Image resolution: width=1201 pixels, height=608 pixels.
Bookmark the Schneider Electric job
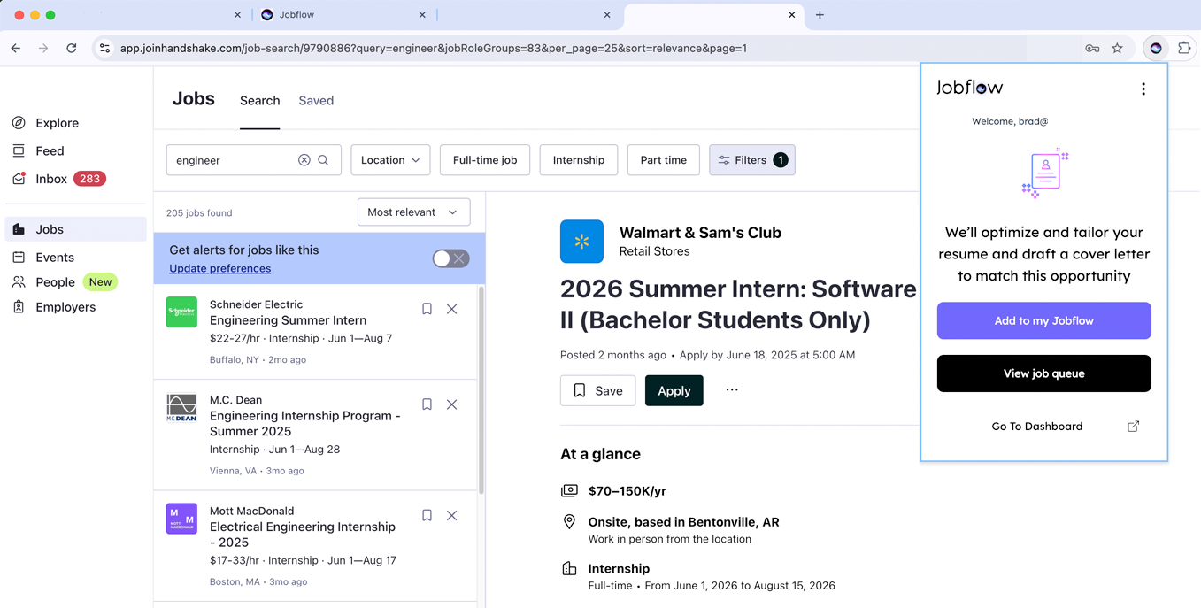(427, 309)
